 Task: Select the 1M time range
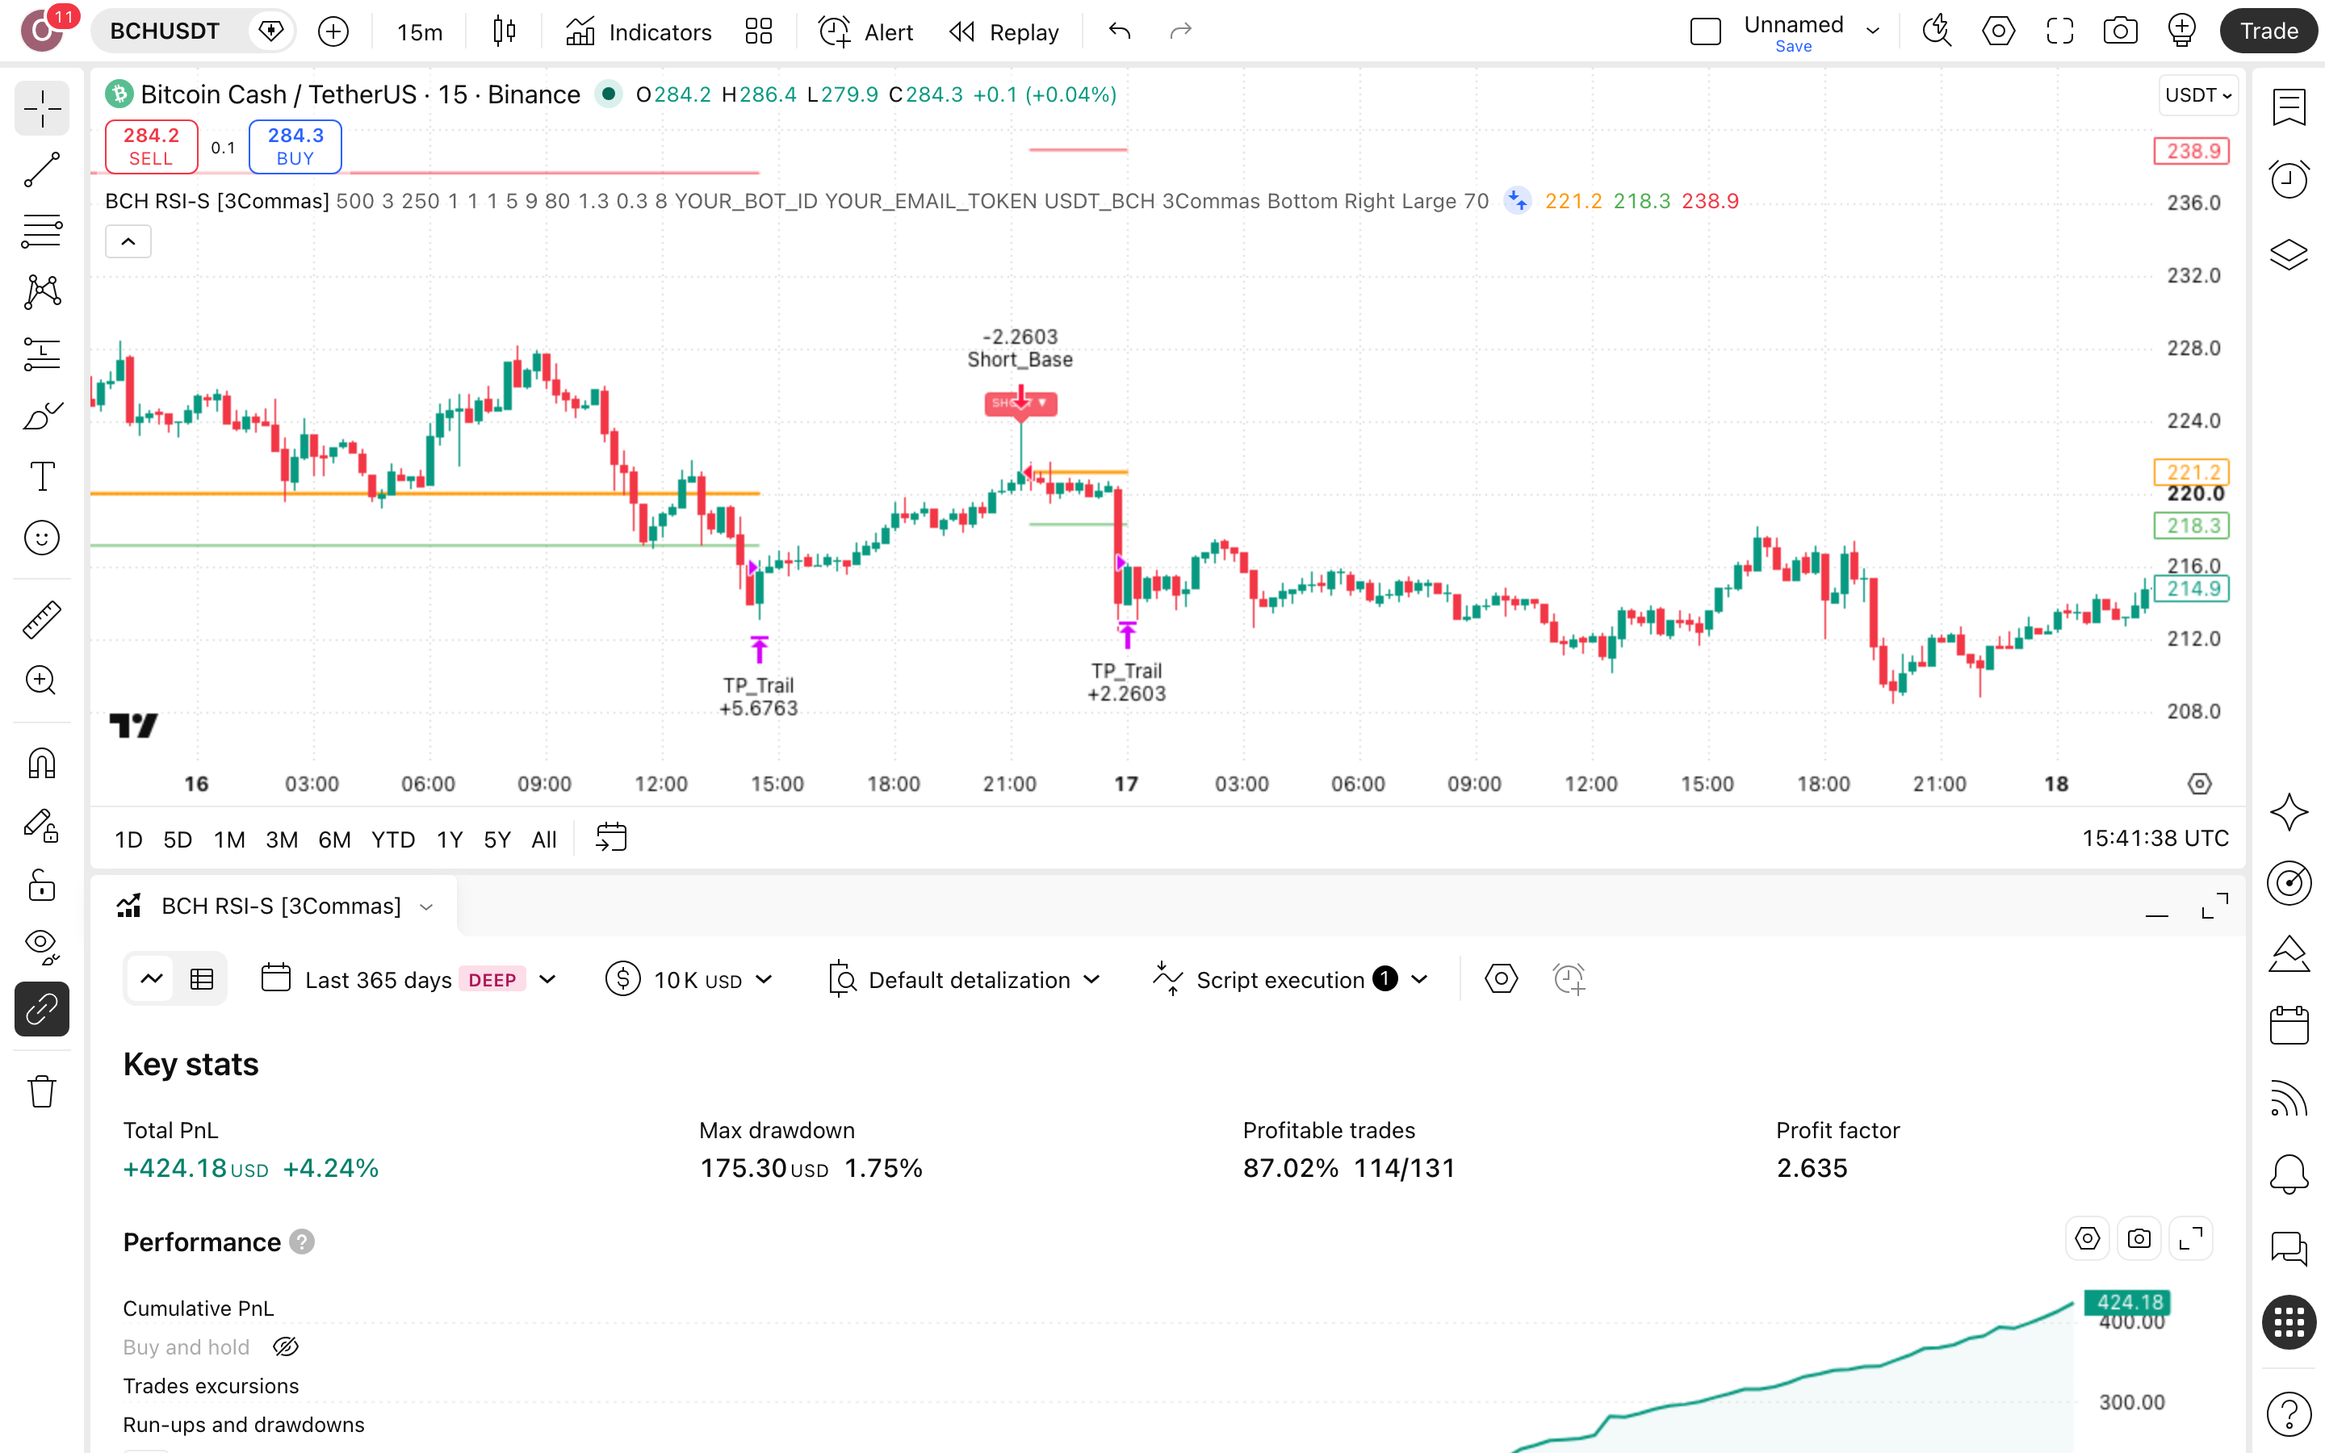pyautogui.click(x=228, y=839)
